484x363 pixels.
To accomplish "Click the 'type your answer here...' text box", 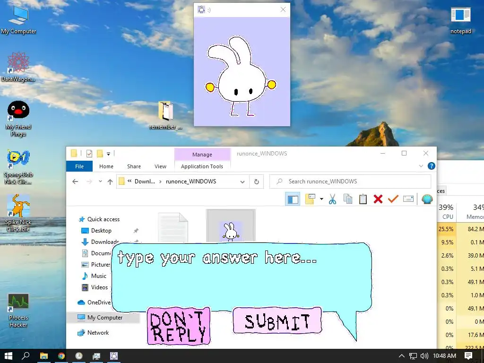I will coord(241,276).
